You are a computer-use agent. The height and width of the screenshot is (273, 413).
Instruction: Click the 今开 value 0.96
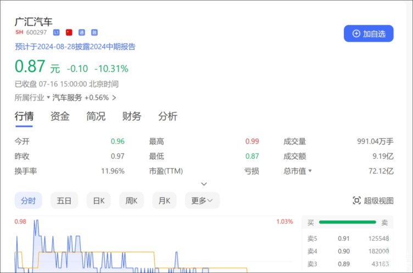pyautogui.click(x=118, y=141)
